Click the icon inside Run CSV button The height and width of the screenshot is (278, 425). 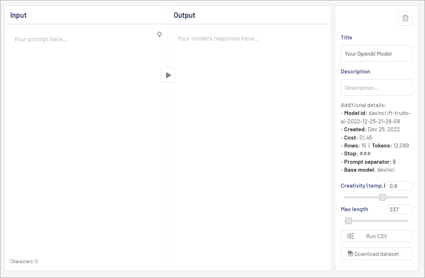[x=350, y=236]
